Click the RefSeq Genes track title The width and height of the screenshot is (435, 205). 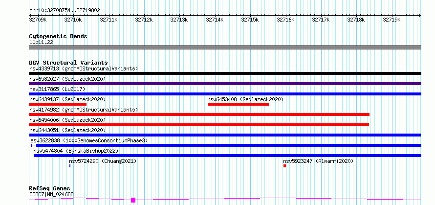50,189
